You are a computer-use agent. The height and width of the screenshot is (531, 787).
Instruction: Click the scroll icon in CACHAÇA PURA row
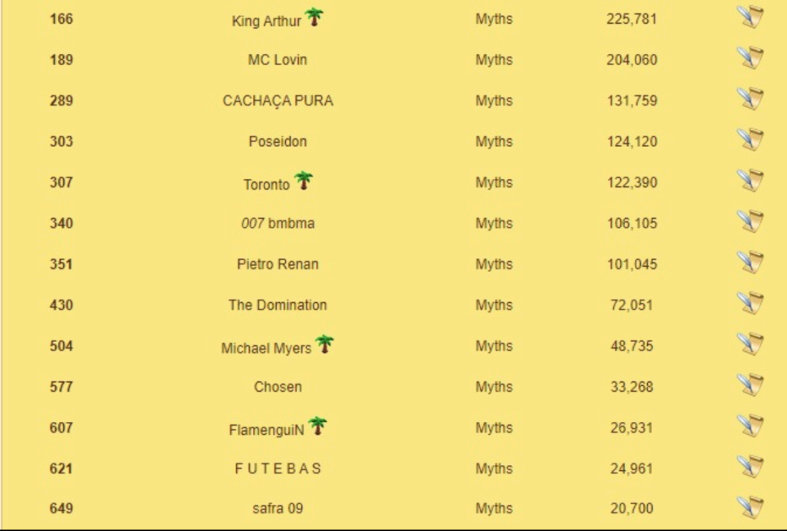(750, 99)
